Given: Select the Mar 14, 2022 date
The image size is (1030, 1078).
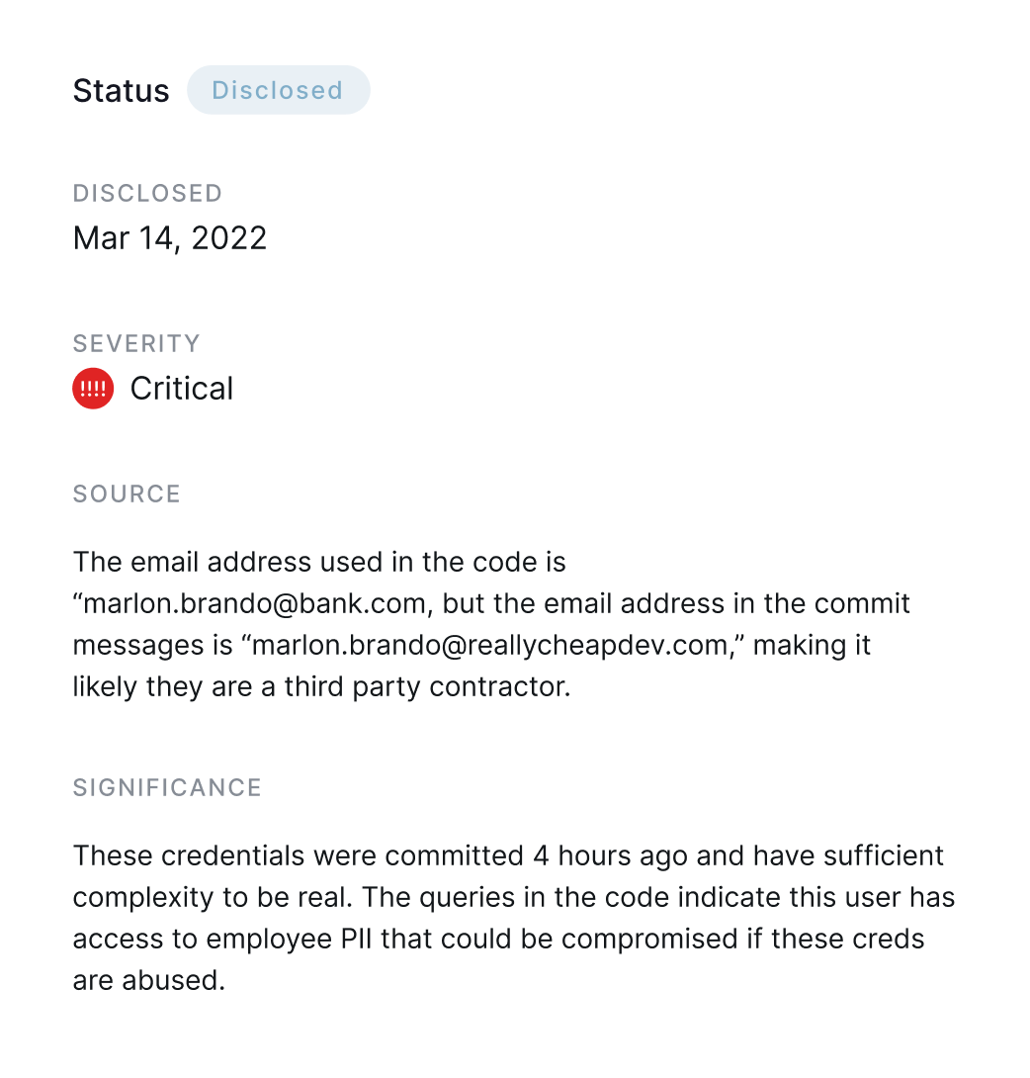Looking at the screenshot, I should 170,238.
